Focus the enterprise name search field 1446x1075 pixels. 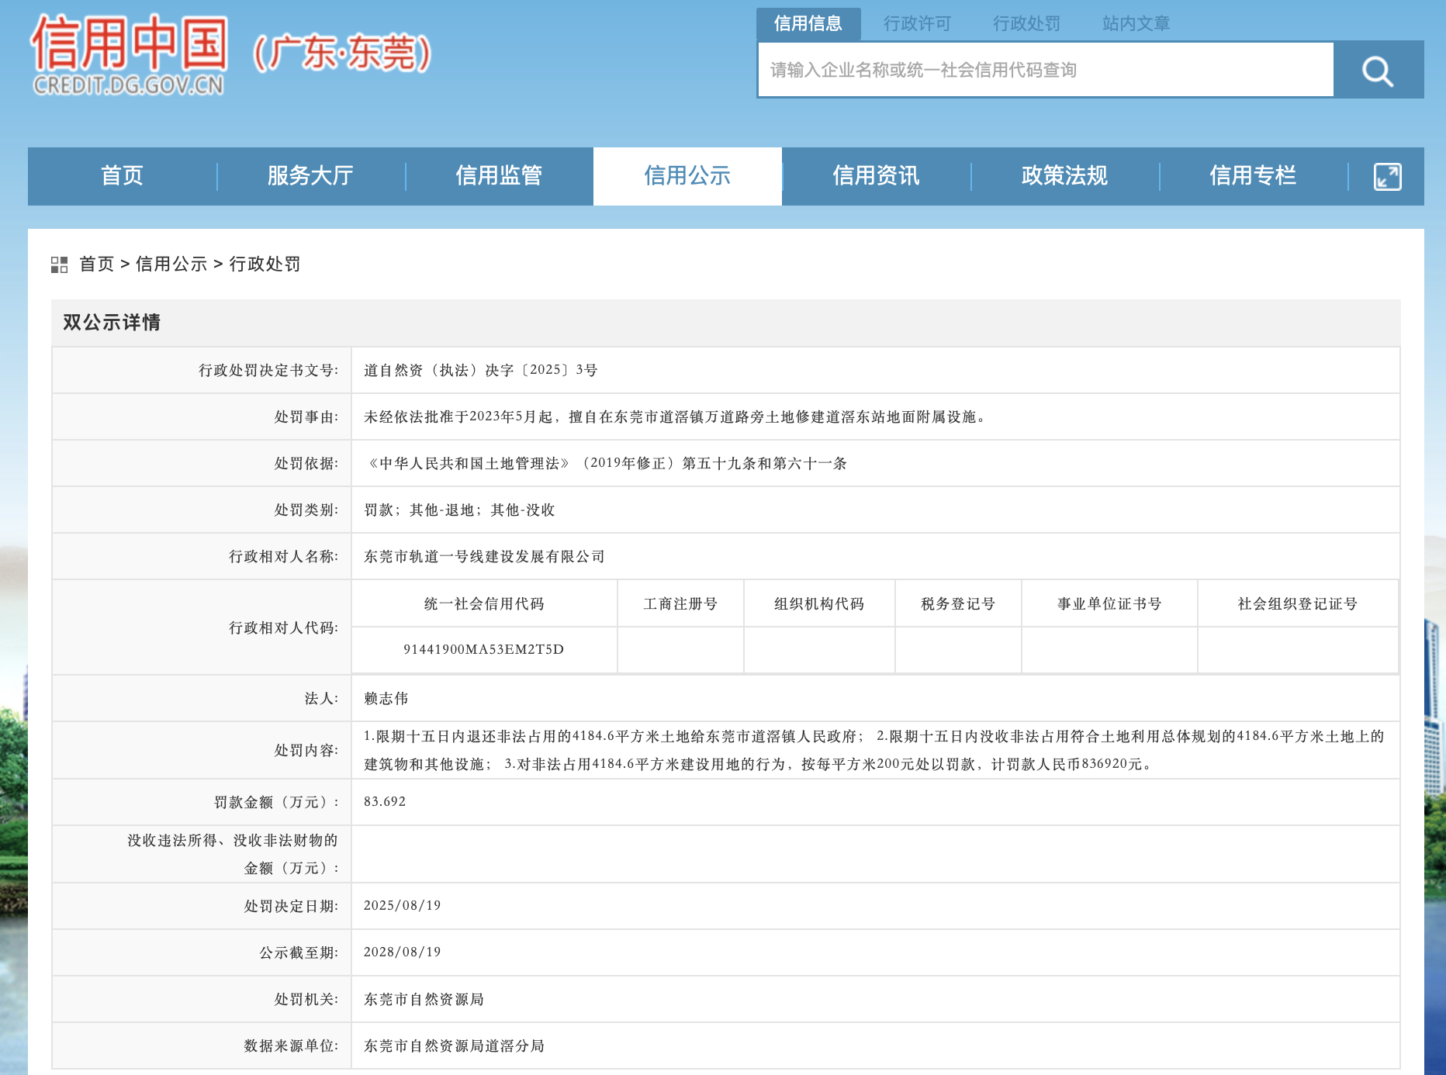tap(1046, 70)
